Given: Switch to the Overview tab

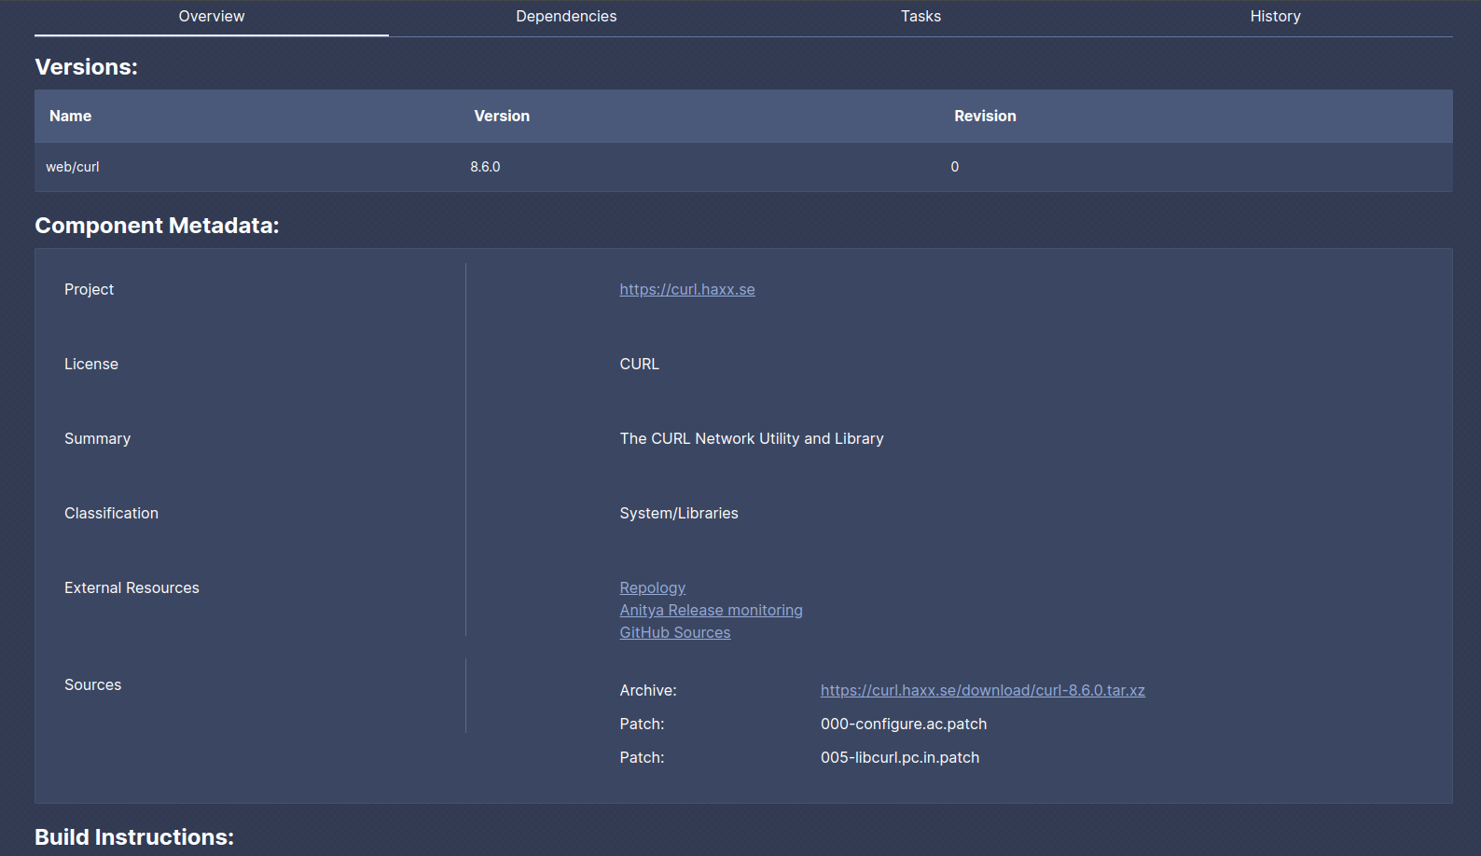Looking at the screenshot, I should 212,17.
